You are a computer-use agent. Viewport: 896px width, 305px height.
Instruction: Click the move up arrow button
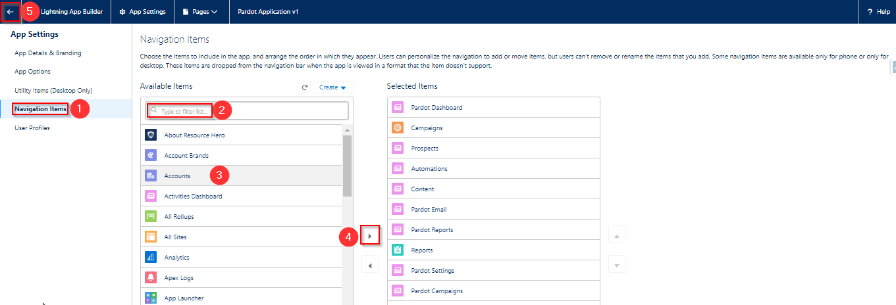pyautogui.click(x=616, y=235)
